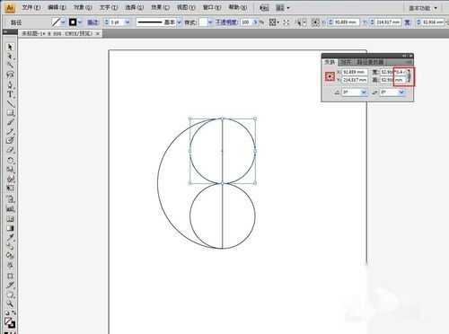Screen dimensions: 449x334
Task: Open the 帮助 (Help) menu
Action: [238, 7]
